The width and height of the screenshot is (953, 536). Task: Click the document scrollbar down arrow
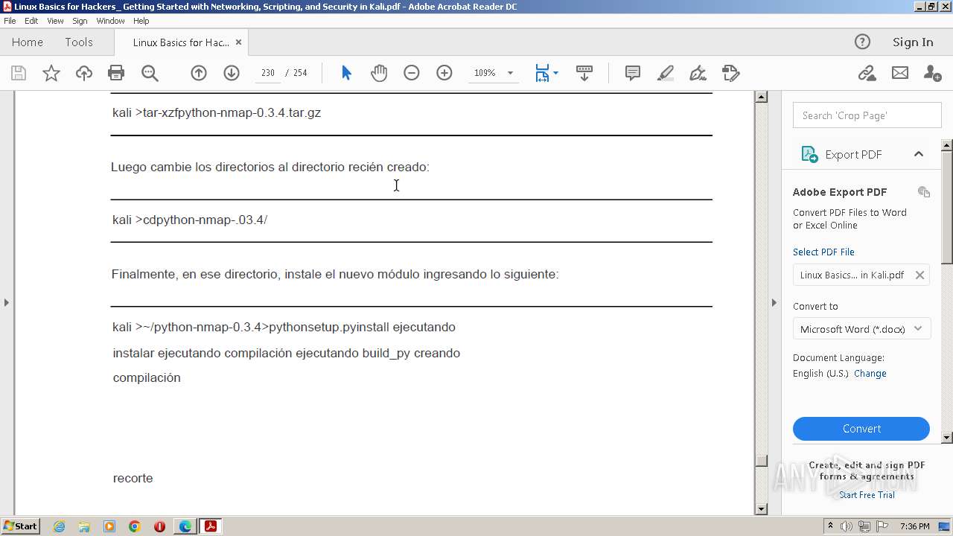coord(761,509)
